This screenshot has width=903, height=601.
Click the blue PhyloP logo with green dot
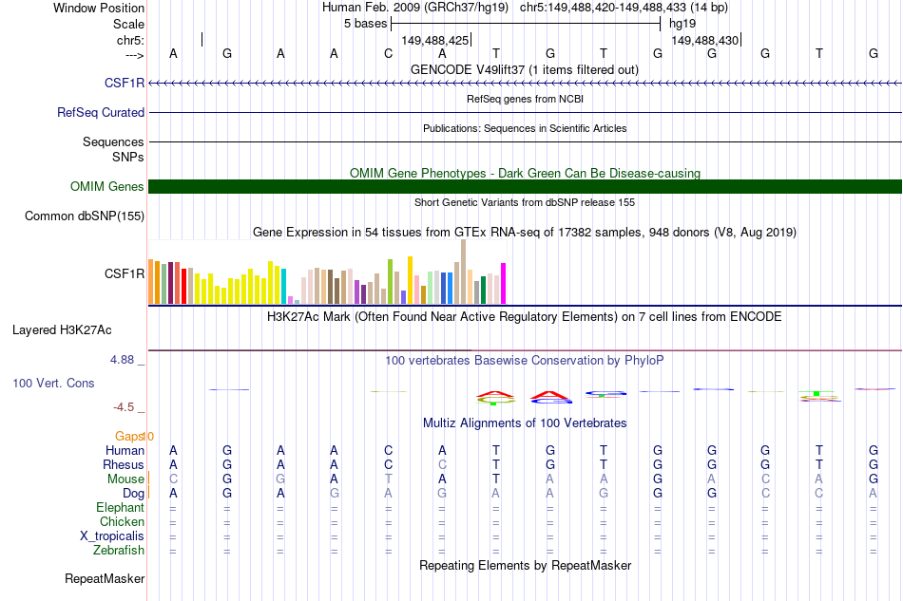pos(605,394)
